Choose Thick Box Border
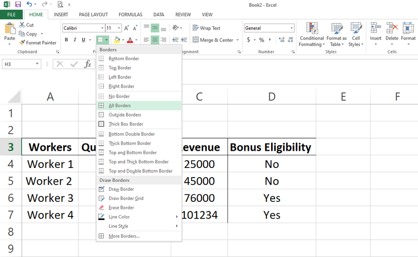The height and width of the screenshot is (257, 418). coord(139,124)
